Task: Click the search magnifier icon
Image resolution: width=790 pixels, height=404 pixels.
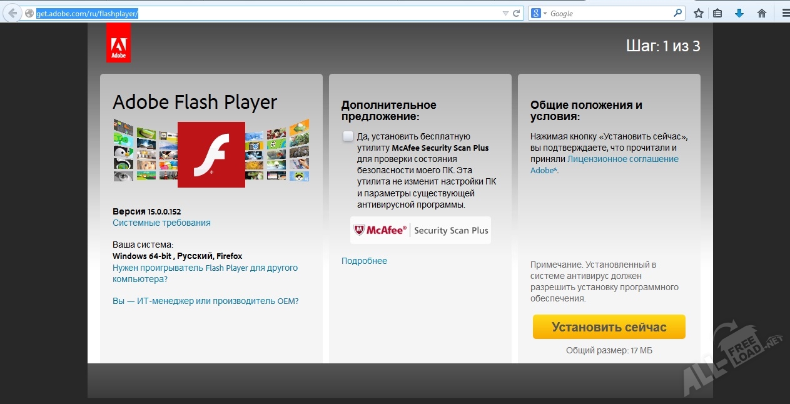Action: [678, 13]
